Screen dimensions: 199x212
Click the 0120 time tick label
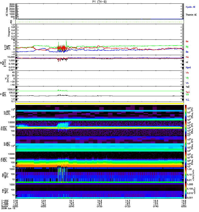coord(128,206)
